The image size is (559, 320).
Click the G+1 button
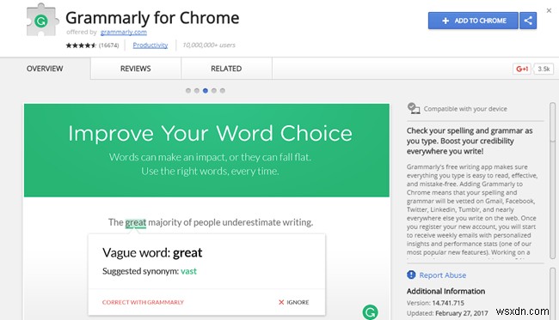coord(522,69)
